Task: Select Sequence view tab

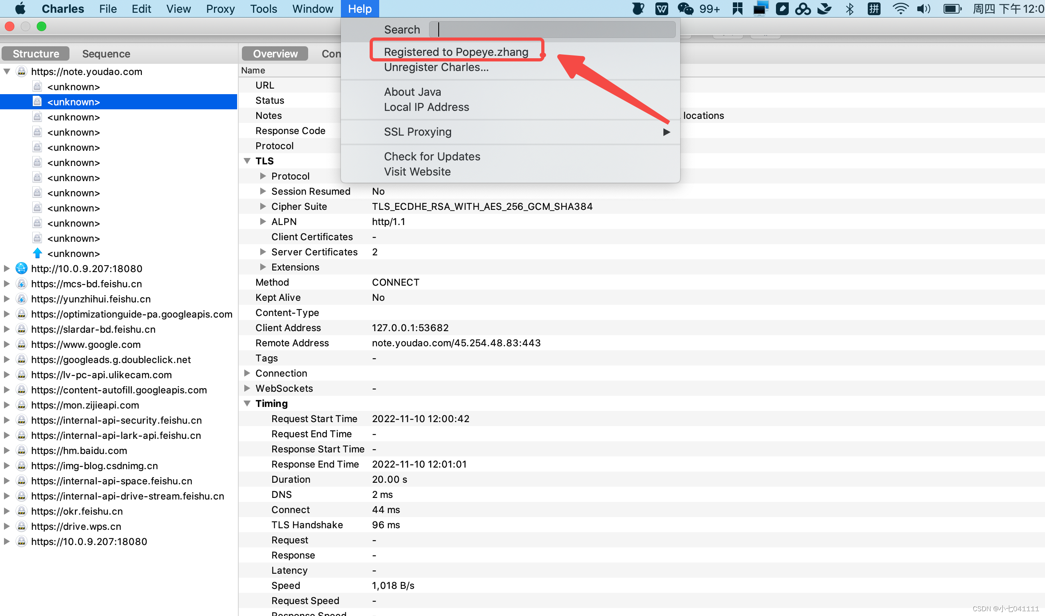Action: tap(106, 53)
